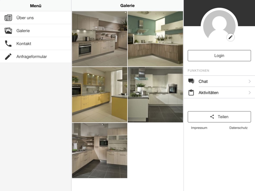Click the pictures icon beside Galerie
The width and height of the screenshot is (255, 191).
pos(8,31)
